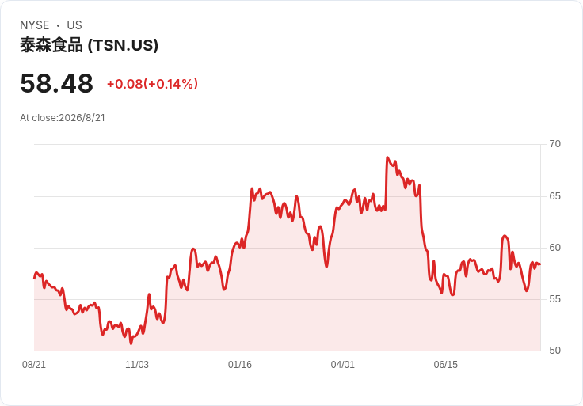Click the chart's highest peak near 69
The image size is (583, 406).
tap(387, 157)
